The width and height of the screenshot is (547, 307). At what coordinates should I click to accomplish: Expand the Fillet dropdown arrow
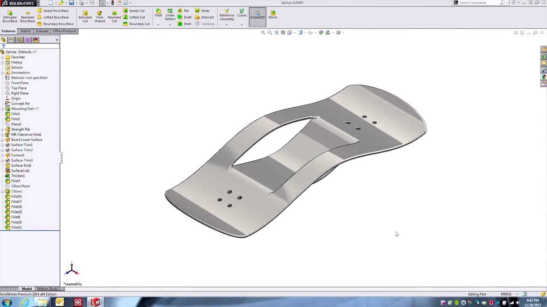click(x=158, y=24)
